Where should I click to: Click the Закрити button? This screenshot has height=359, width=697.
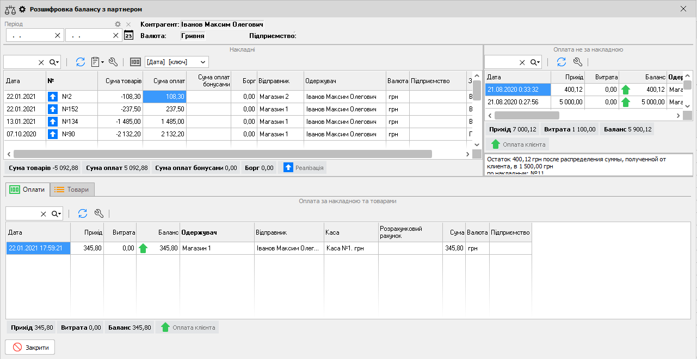point(30,347)
